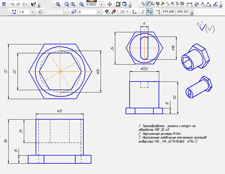Image resolution: width=225 pixels, height=174 pixels.
Task: Open the zoom scale dropdown
Action: pyautogui.click(x=102, y=4)
